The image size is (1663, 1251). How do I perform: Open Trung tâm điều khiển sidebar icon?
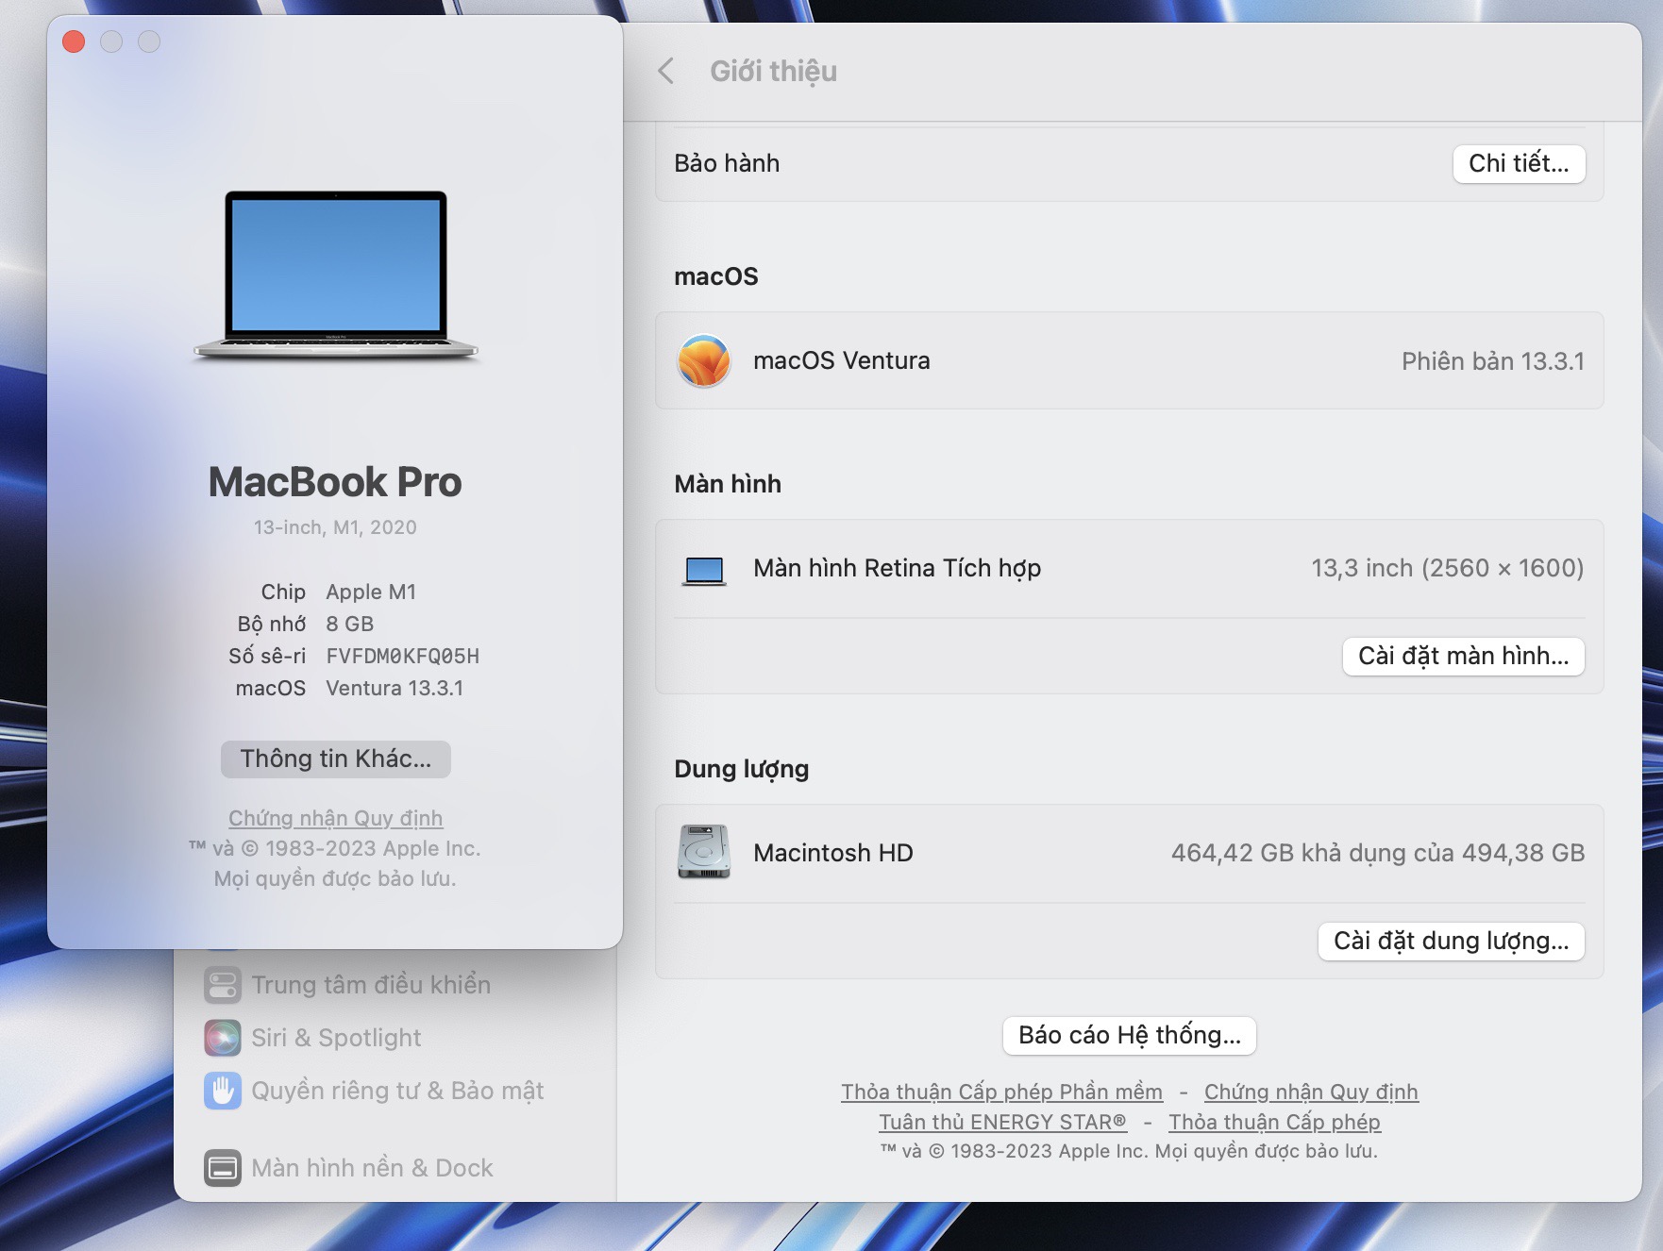(223, 985)
